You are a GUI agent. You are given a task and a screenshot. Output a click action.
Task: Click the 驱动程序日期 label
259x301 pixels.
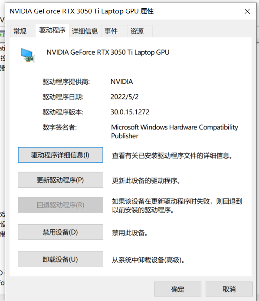pyautogui.click(x=63, y=97)
